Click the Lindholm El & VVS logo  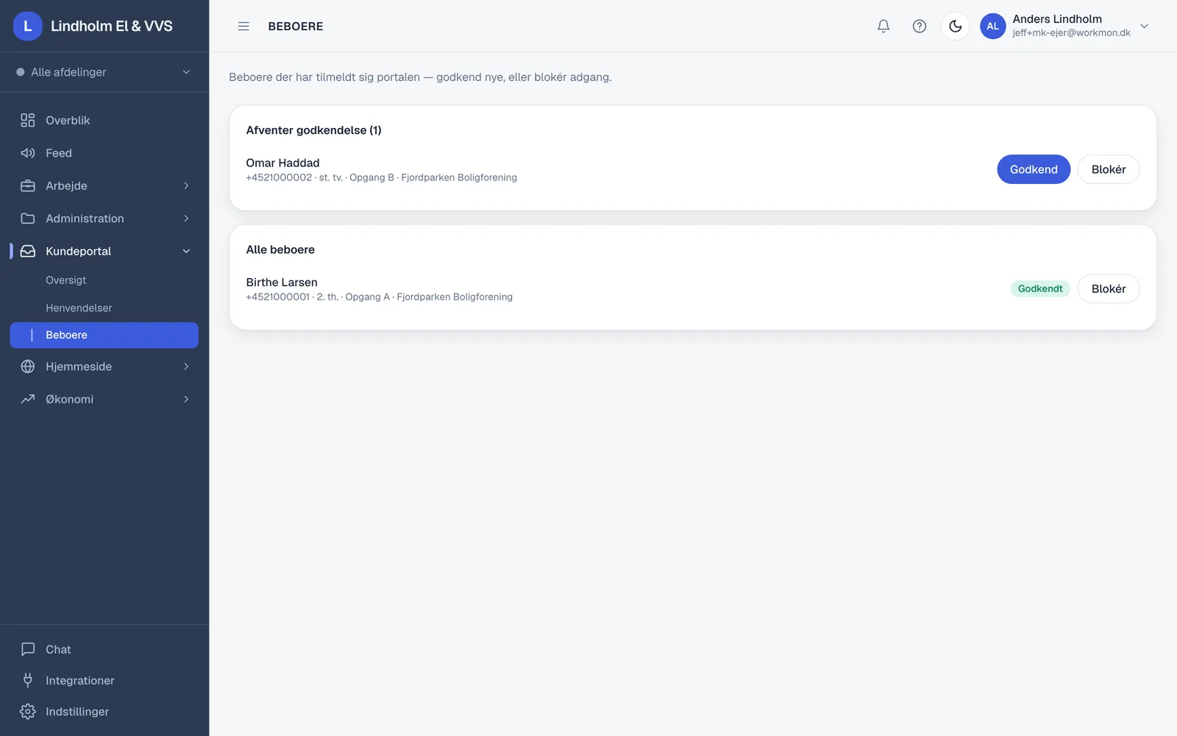[28, 26]
